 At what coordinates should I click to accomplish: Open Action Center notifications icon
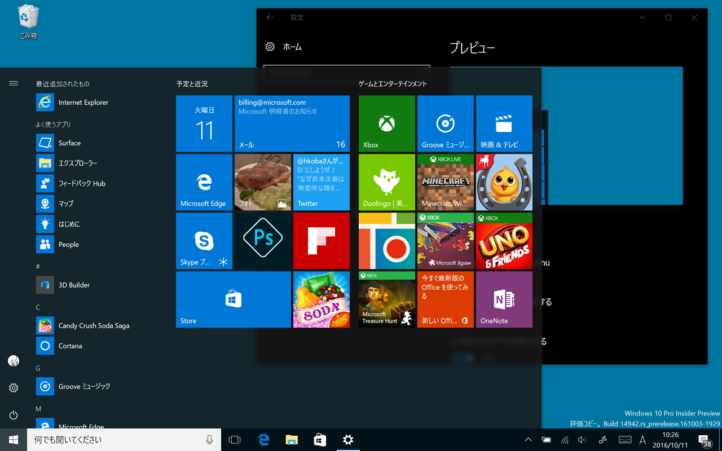[x=704, y=440]
